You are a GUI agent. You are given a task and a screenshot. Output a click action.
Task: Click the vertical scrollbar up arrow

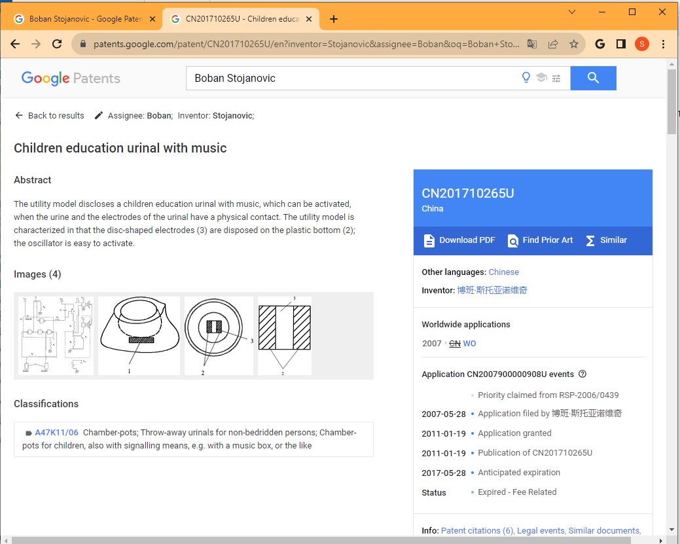(671, 64)
